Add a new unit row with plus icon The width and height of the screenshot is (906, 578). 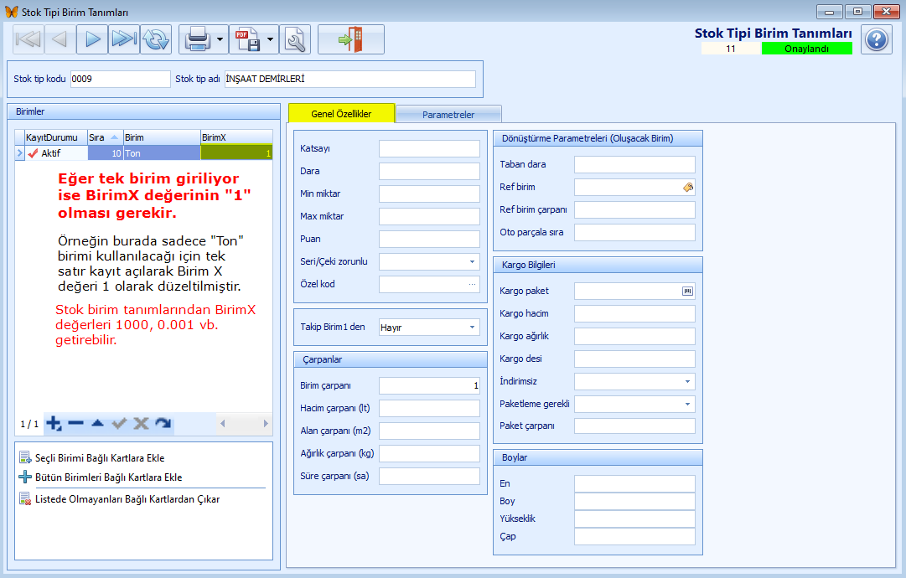[x=54, y=423]
